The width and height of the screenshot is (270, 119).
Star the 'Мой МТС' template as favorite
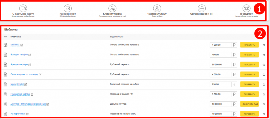tap(264, 45)
